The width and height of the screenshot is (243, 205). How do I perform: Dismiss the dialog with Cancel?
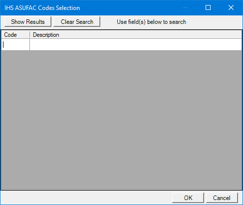pyautogui.click(x=222, y=198)
